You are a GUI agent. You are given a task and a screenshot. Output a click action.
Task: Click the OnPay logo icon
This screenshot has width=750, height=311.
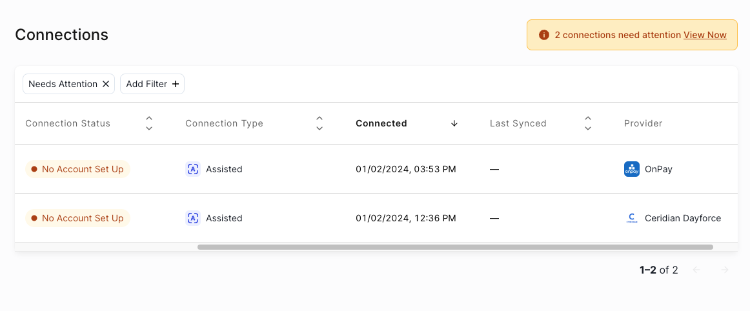click(x=632, y=169)
